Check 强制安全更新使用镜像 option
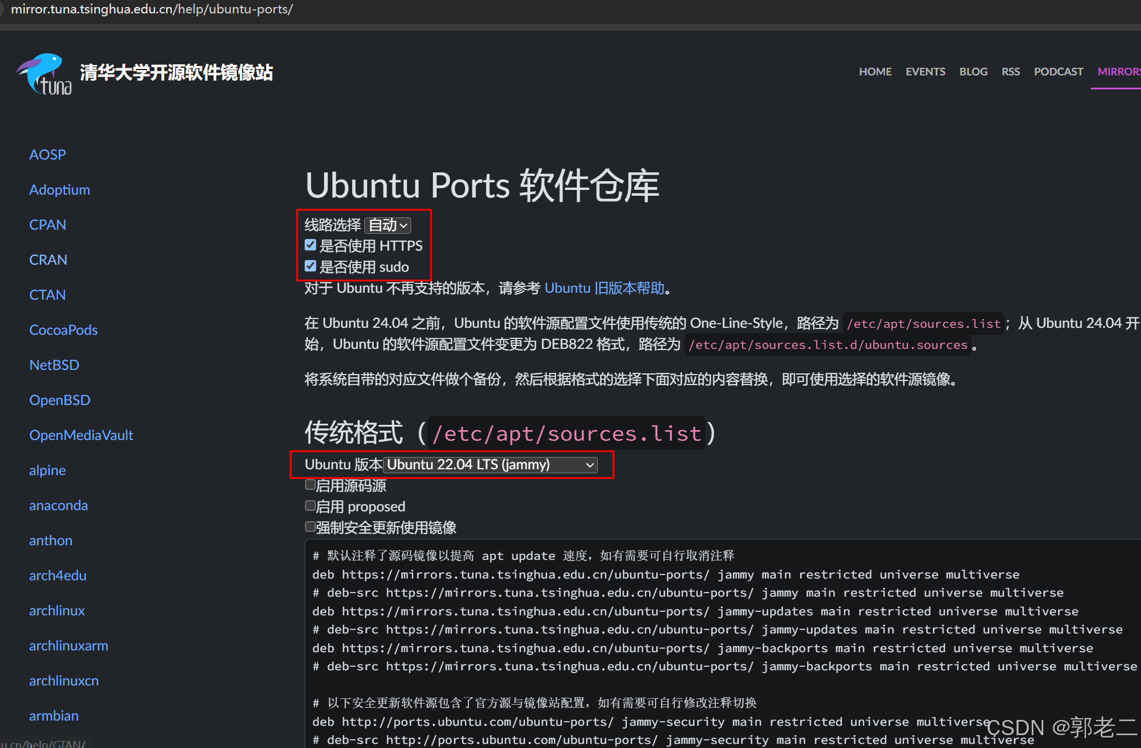 tap(311, 527)
